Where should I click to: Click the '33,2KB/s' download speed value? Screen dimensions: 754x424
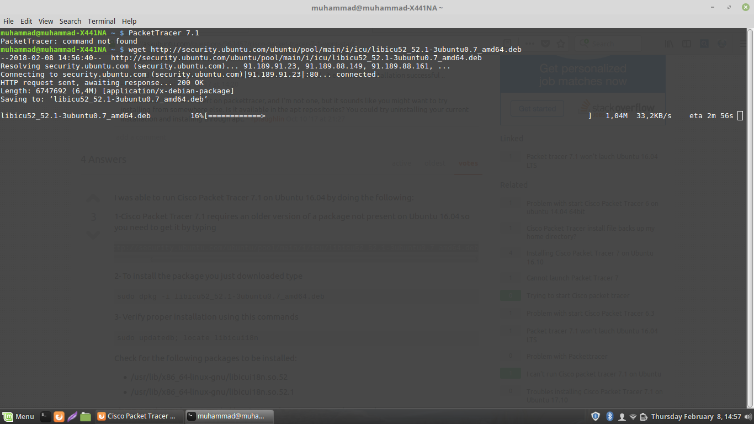654,116
